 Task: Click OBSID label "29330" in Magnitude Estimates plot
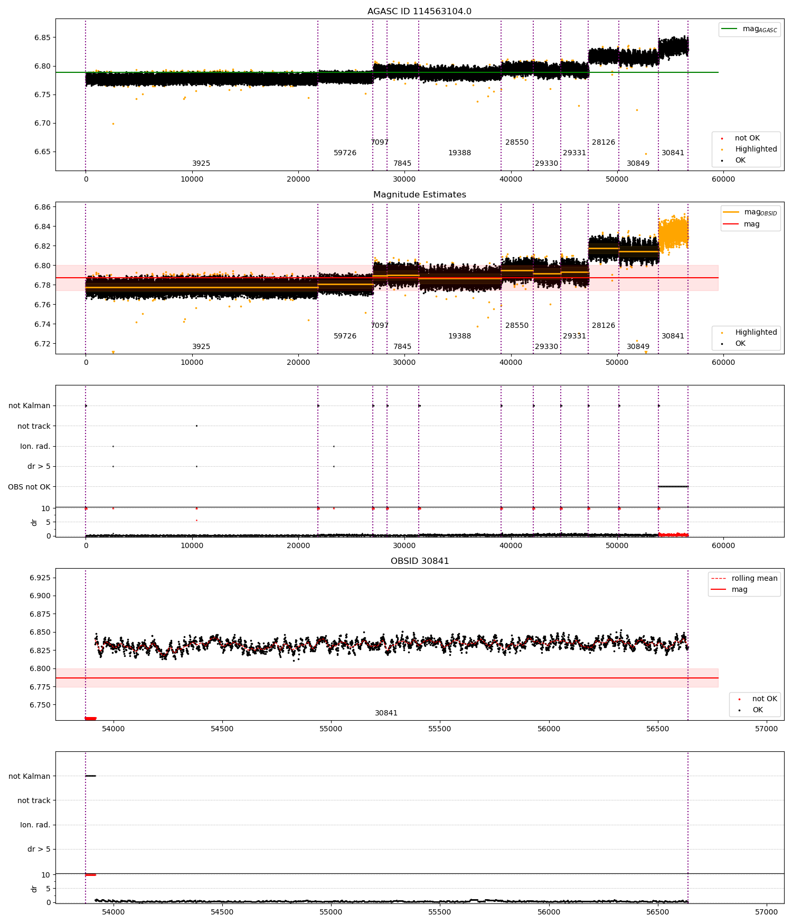coord(546,347)
